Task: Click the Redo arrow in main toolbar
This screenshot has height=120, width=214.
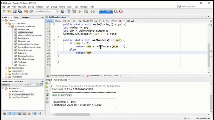Action: (31, 11)
